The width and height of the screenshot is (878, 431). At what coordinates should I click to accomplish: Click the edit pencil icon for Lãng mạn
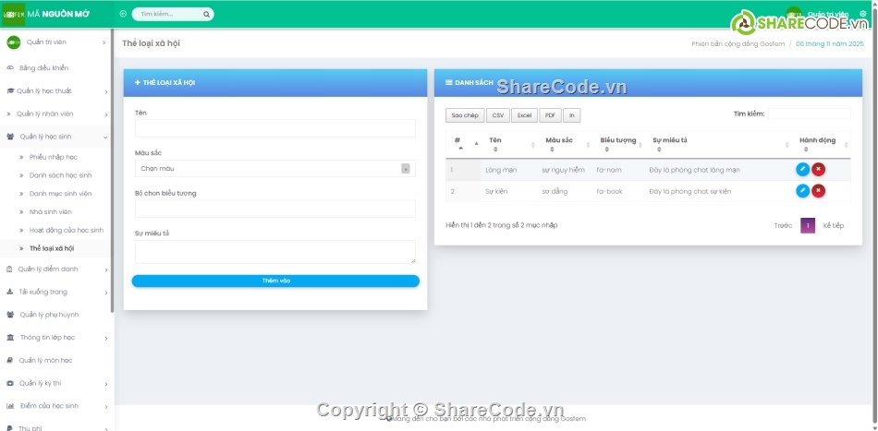[802, 170]
